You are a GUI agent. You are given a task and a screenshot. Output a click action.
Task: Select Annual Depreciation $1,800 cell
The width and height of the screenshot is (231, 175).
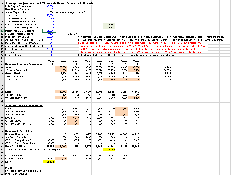tap(49, 12)
